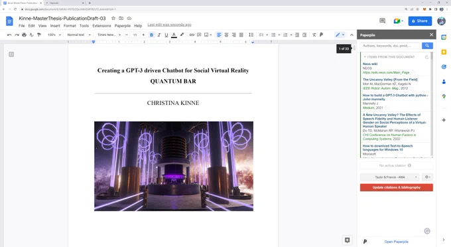This screenshot has height=247, width=451.
Task: Print the document
Action: [24, 35]
